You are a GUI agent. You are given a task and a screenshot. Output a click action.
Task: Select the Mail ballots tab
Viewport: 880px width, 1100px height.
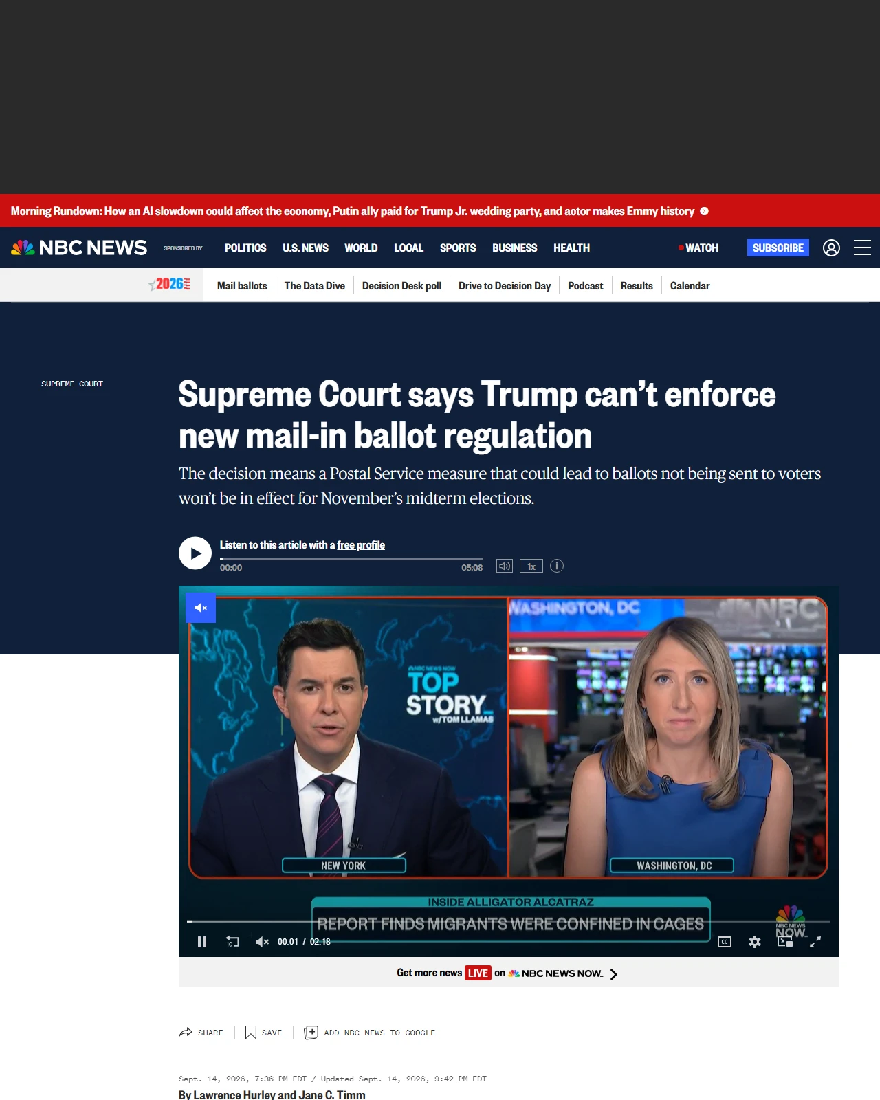pos(242,285)
